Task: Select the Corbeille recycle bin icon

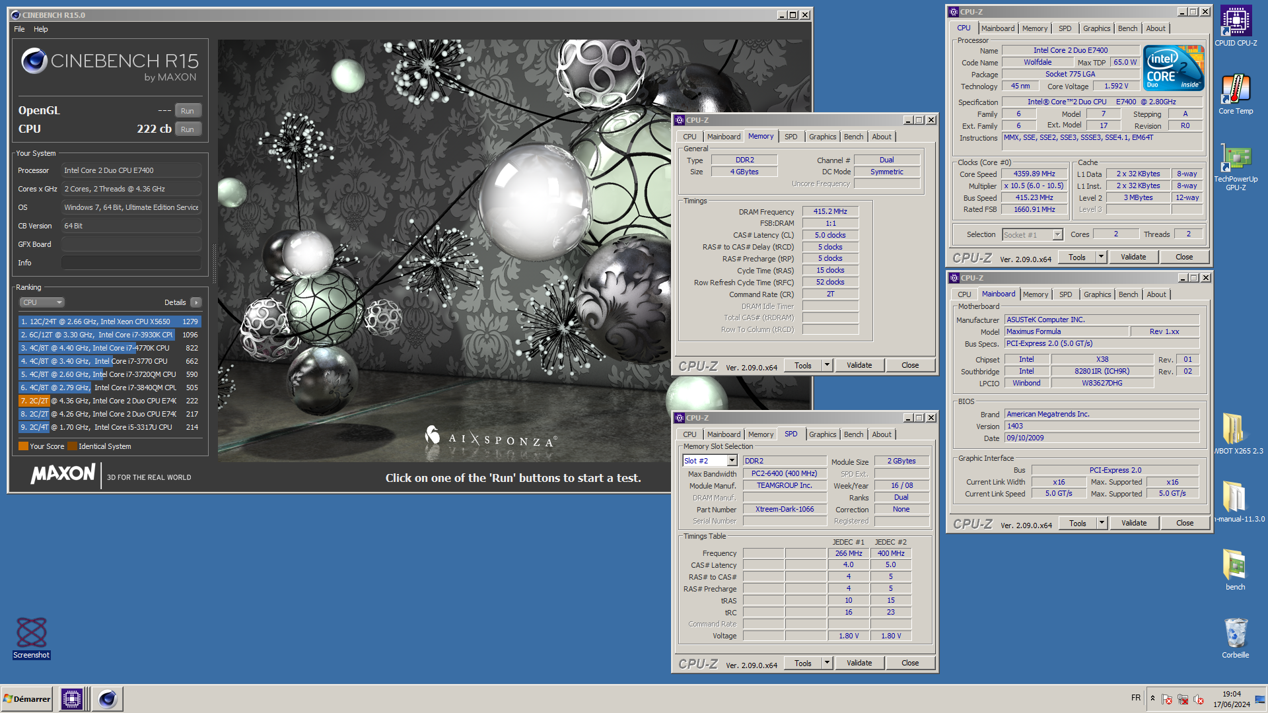Action: [x=1236, y=638]
